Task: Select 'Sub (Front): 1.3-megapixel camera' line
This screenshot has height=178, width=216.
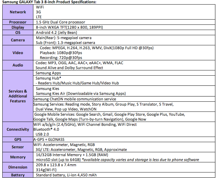Action: pyautogui.click(x=65, y=43)
